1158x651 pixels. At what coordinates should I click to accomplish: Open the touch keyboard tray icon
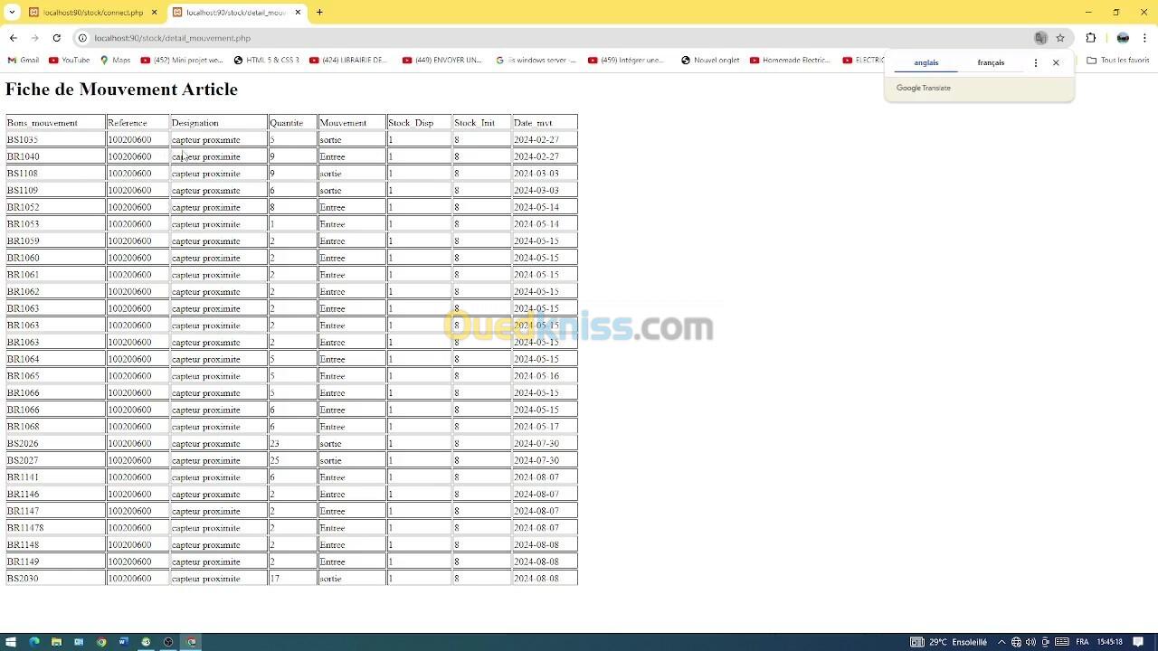click(x=1062, y=642)
